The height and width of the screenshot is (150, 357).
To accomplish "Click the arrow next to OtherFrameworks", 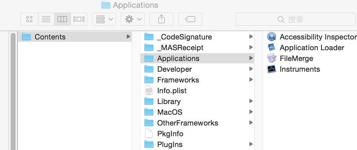I will point(251,123).
